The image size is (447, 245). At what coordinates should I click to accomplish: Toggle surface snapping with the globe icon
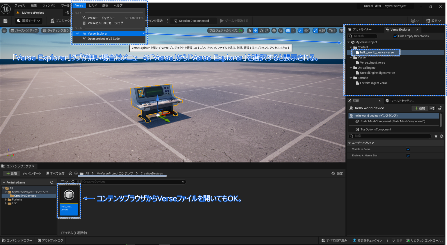274,30
